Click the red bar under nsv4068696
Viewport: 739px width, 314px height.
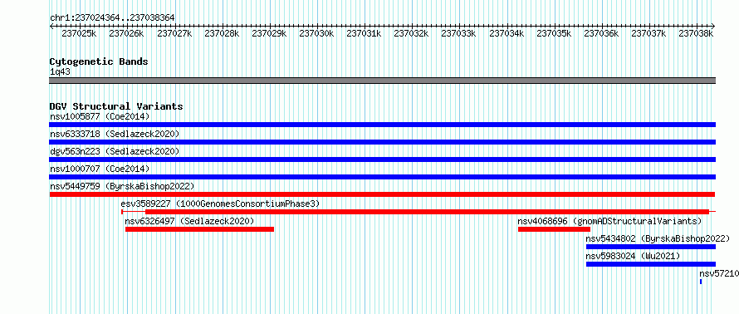coord(555,229)
